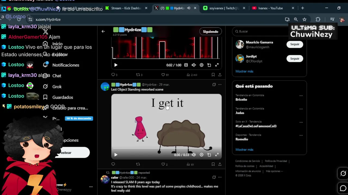Open Política de Privacidad link
The width and height of the screenshot is (348, 195).
point(276,161)
